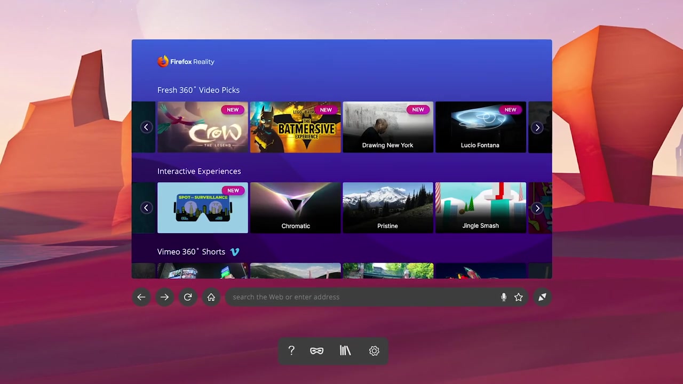
Task: Show previous Interactive Experiences items
Action: [x=146, y=208]
